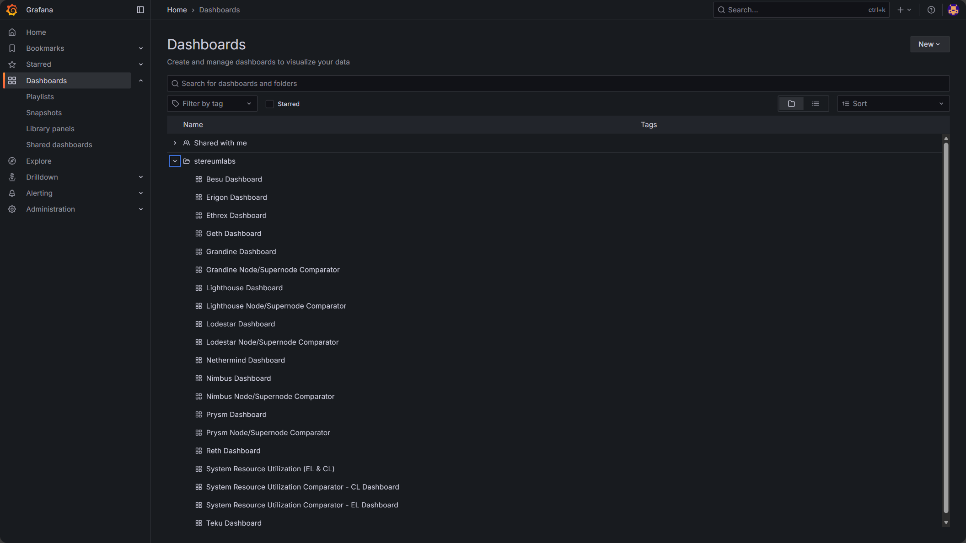966x543 pixels.
Task: Click the stereumlabs folder icon
Action: tap(187, 161)
